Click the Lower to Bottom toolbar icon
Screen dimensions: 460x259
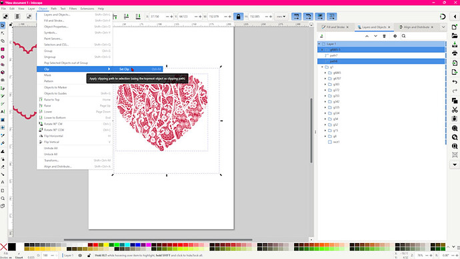[138, 17]
